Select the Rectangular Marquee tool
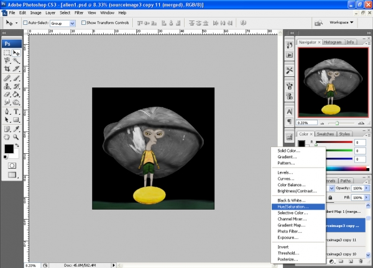 (7, 53)
